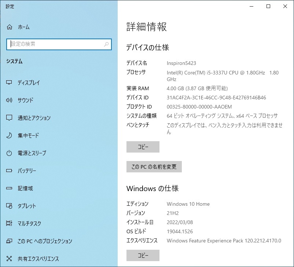
Task: Click the OS ビルド label
Action: (136, 231)
